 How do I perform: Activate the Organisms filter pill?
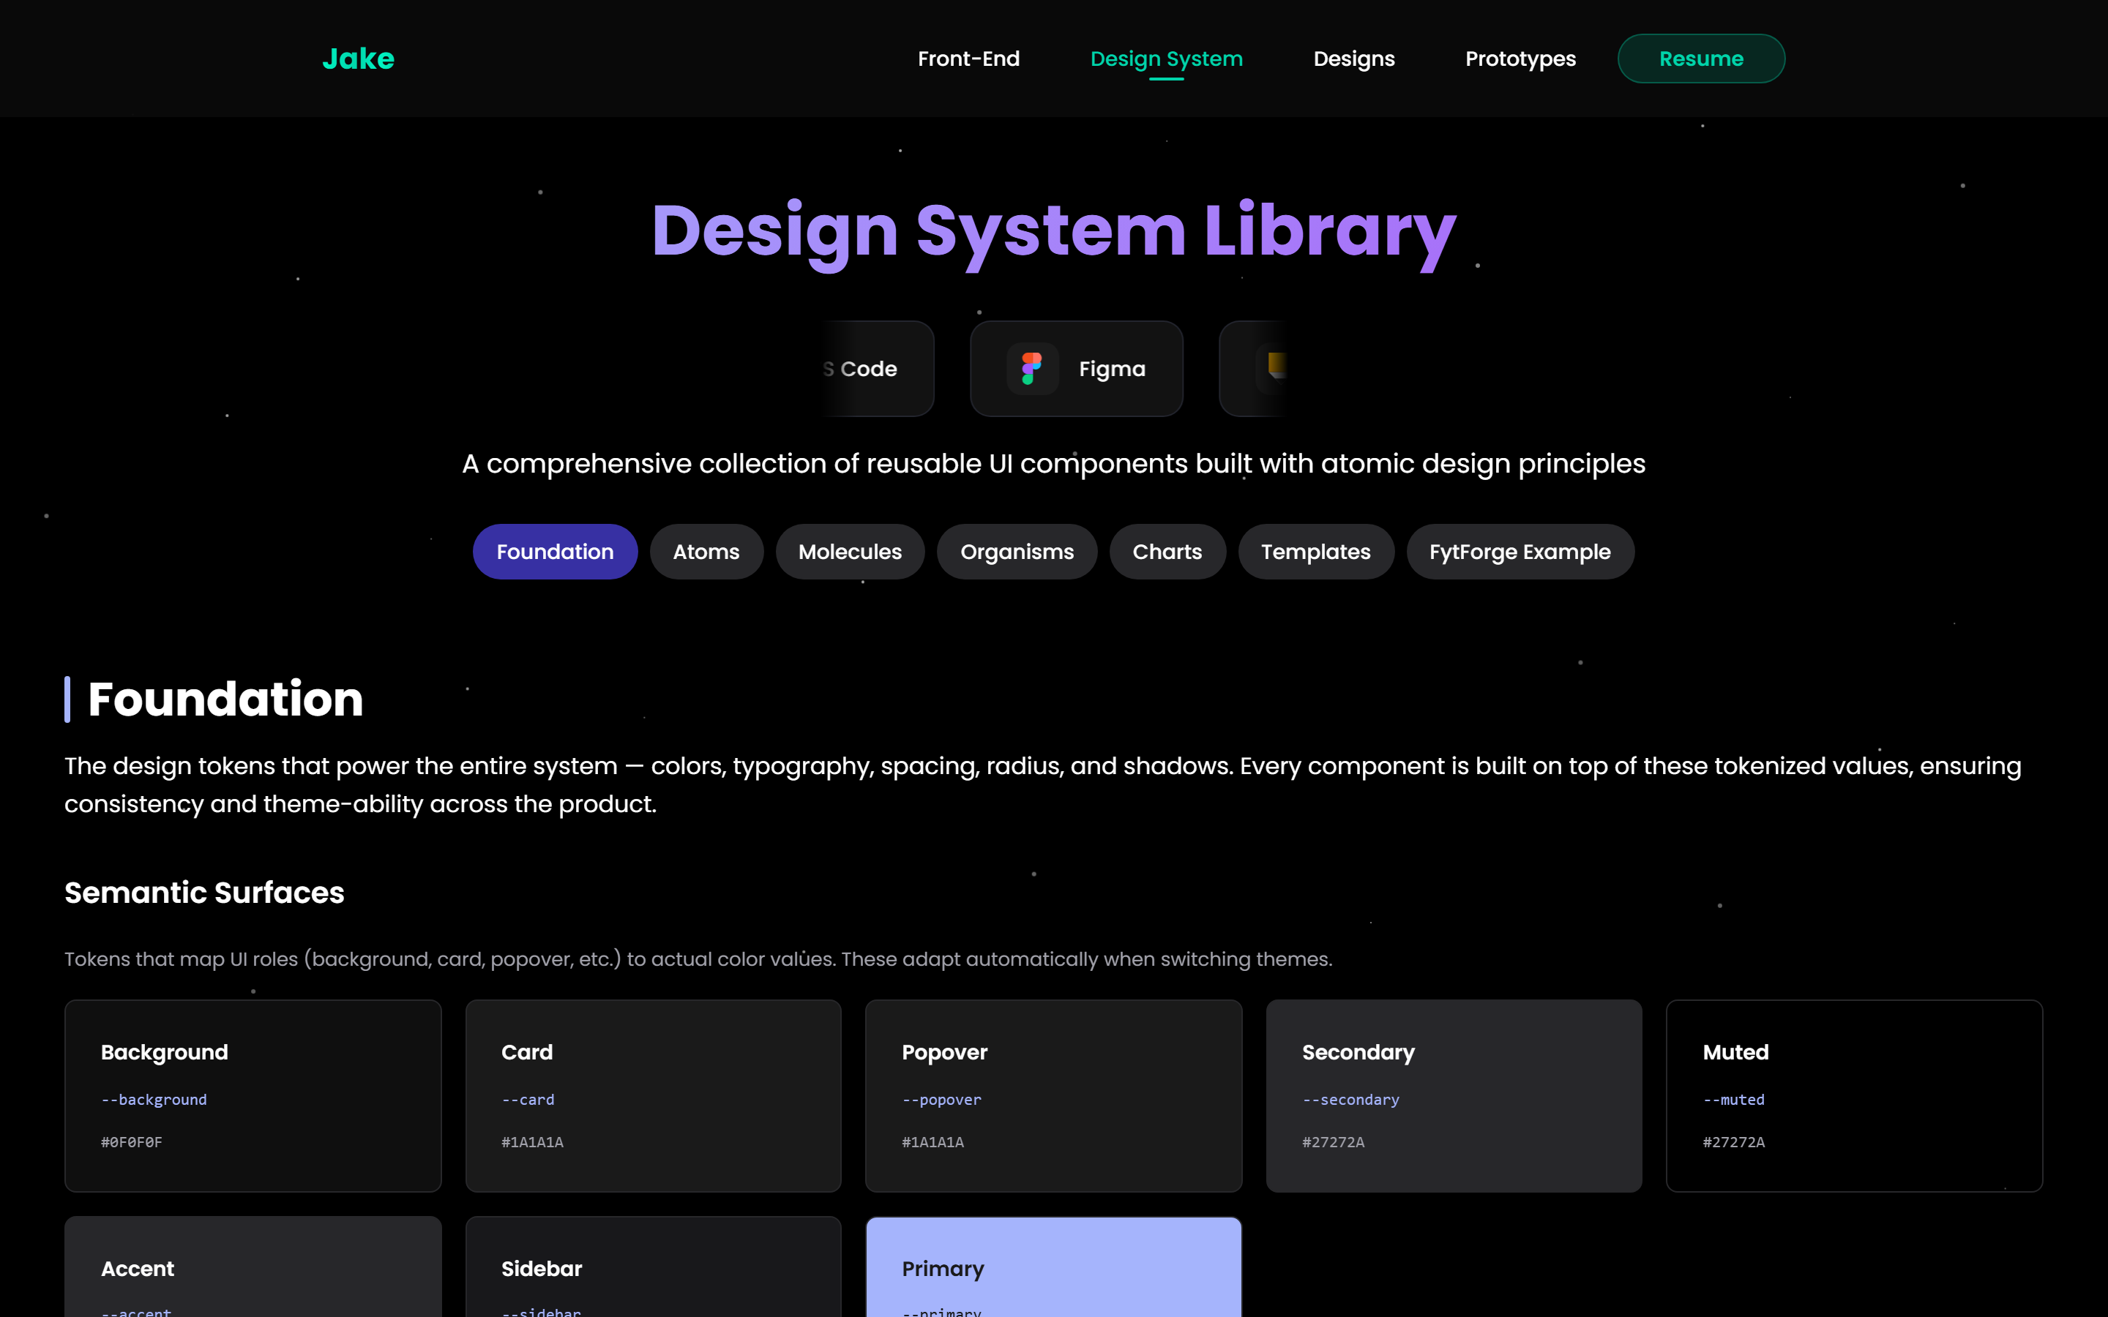[1017, 552]
